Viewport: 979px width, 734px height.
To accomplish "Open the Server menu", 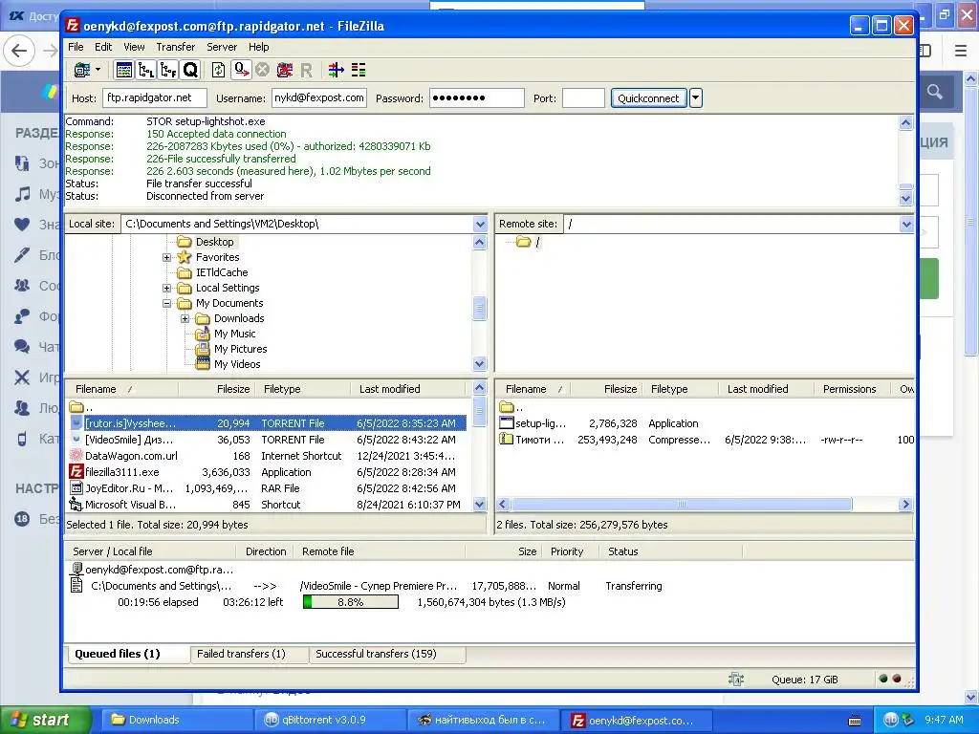I will point(222,47).
